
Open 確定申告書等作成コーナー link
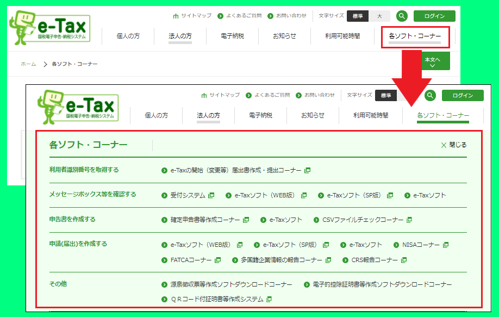pyautogui.click(x=205, y=220)
